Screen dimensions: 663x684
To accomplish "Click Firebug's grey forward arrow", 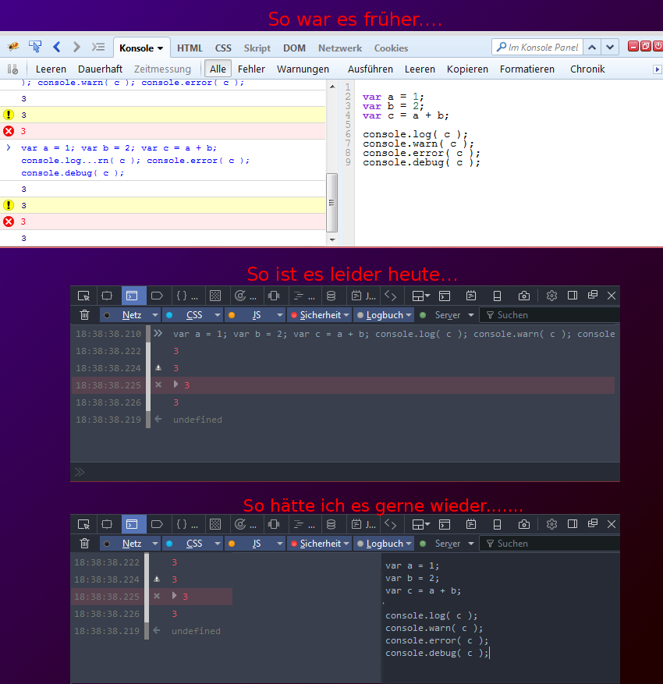I will [76, 48].
